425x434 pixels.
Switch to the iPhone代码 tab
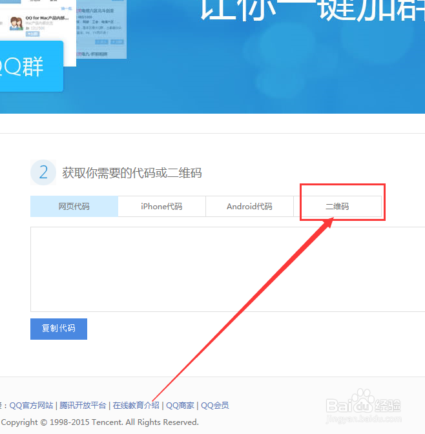pos(161,207)
